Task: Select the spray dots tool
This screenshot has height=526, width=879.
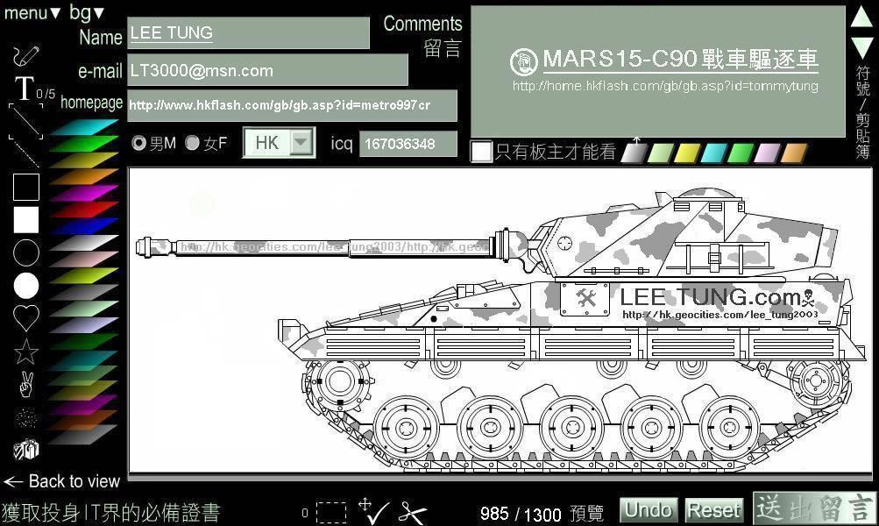Action: 25,417
